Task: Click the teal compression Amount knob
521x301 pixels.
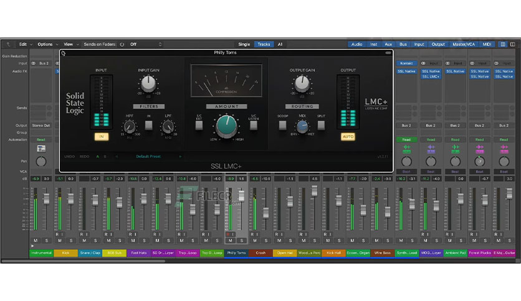Action: [226, 126]
